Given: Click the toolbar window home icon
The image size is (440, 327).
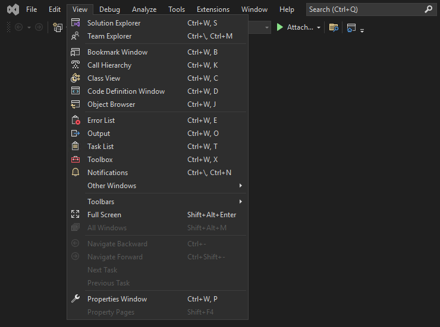Looking at the screenshot, I should point(351,28).
